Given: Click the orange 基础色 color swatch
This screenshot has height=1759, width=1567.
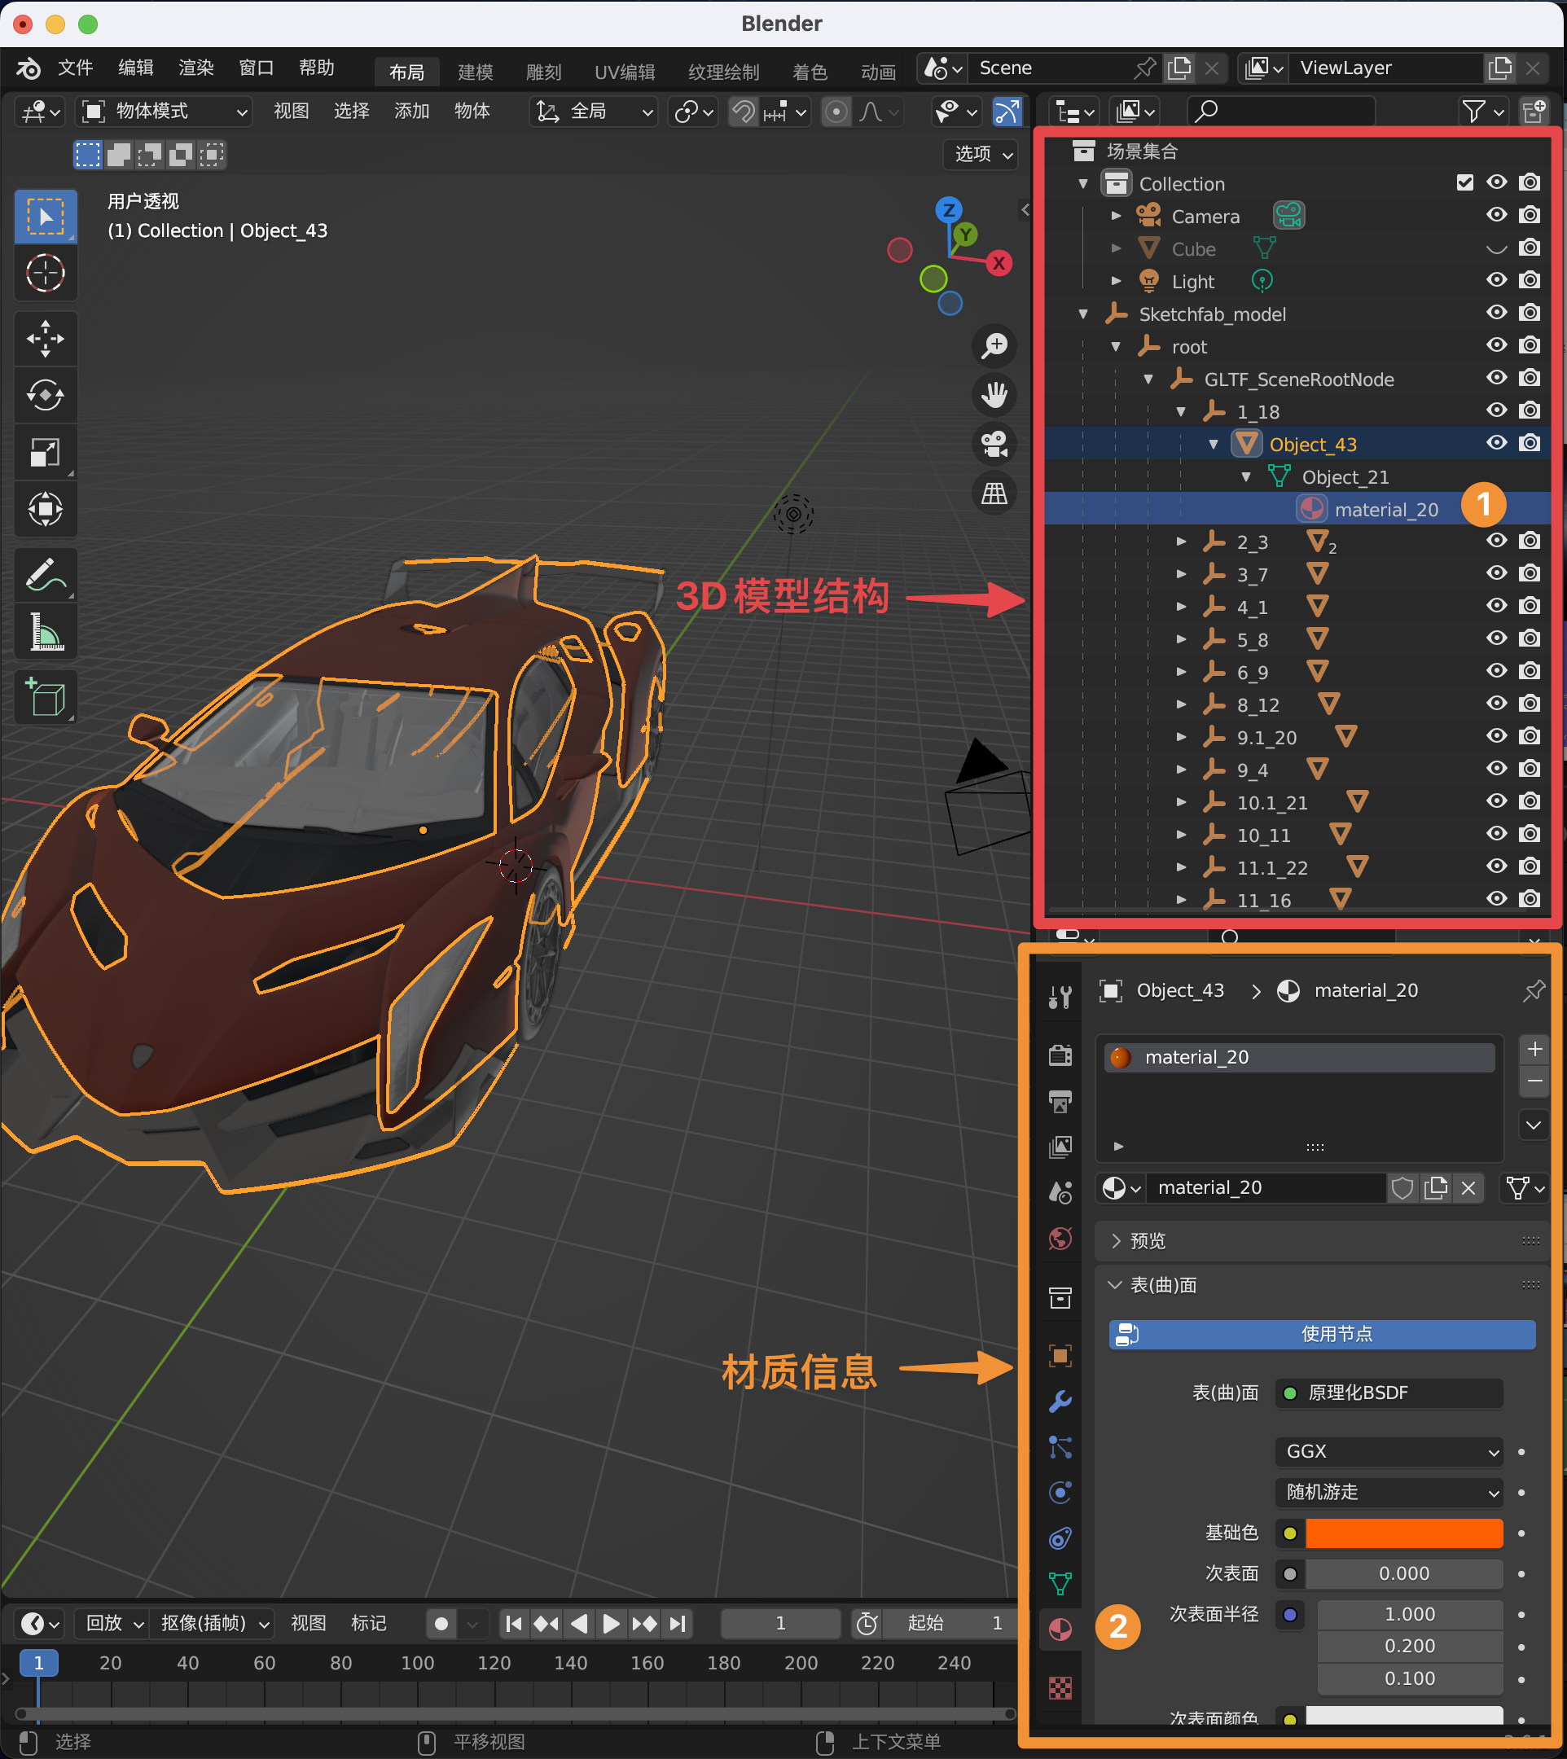Looking at the screenshot, I should (x=1403, y=1533).
